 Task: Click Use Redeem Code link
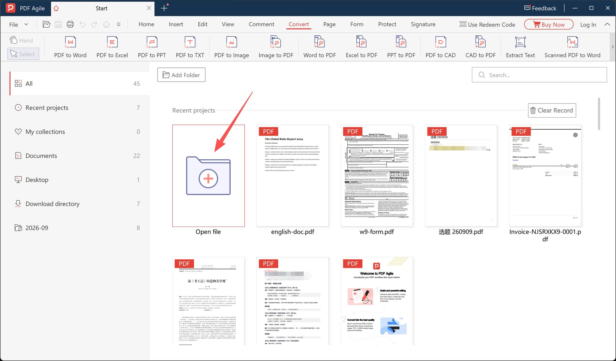coord(487,24)
